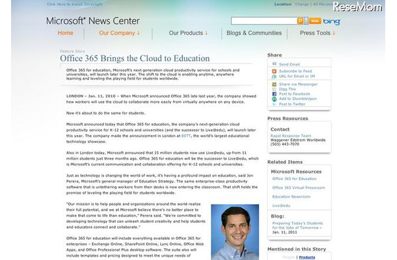Open the Post to Facebook link
397x260 pixels.
point(294,94)
